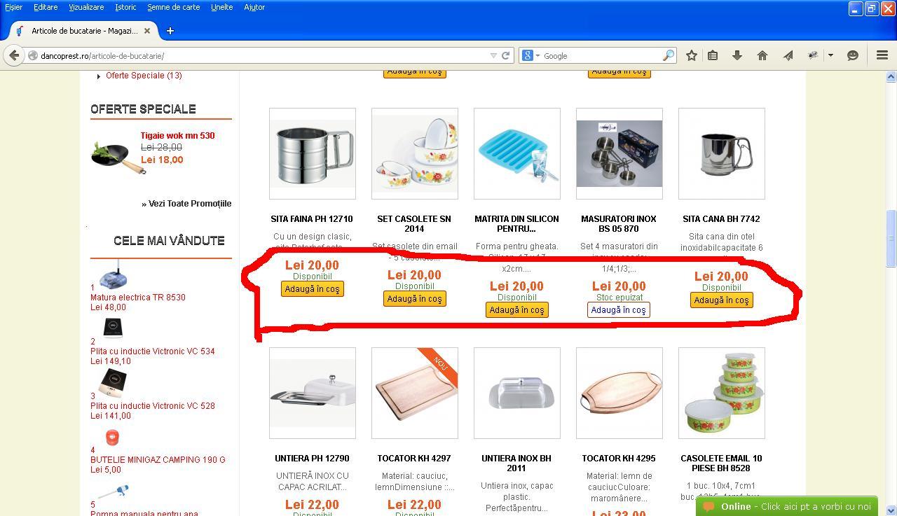Open the Google search engine dropdown

tap(530, 55)
